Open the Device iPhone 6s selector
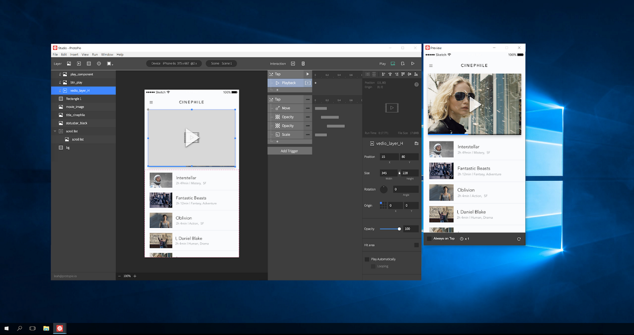634x335 pixels. click(x=174, y=64)
